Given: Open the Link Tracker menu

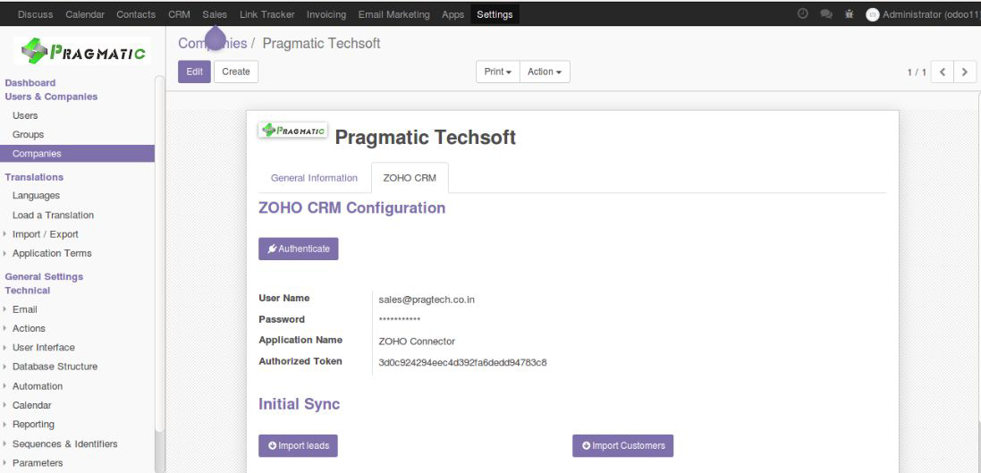Looking at the screenshot, I should [x=266, y=14].
